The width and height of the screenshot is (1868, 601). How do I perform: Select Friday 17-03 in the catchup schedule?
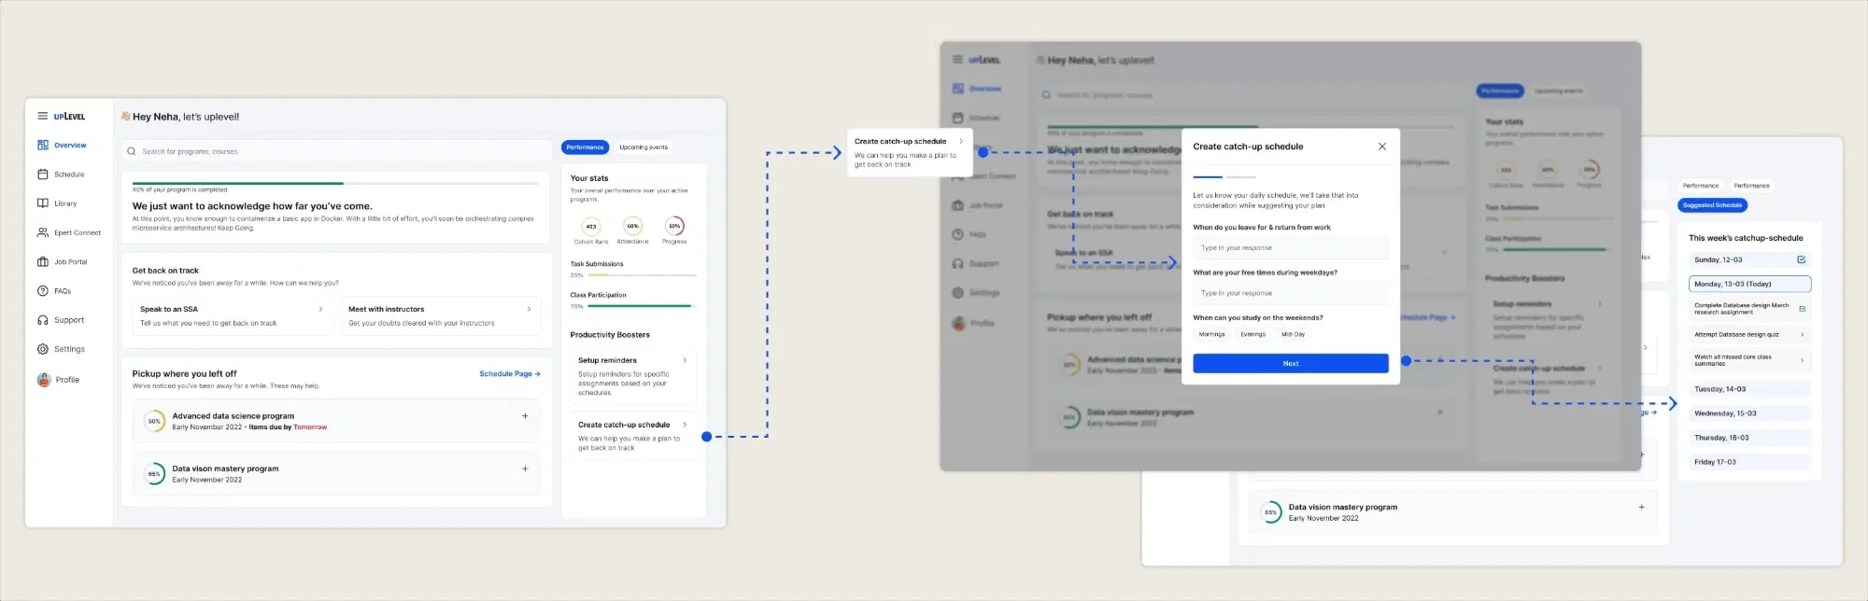click(1750, 462)
